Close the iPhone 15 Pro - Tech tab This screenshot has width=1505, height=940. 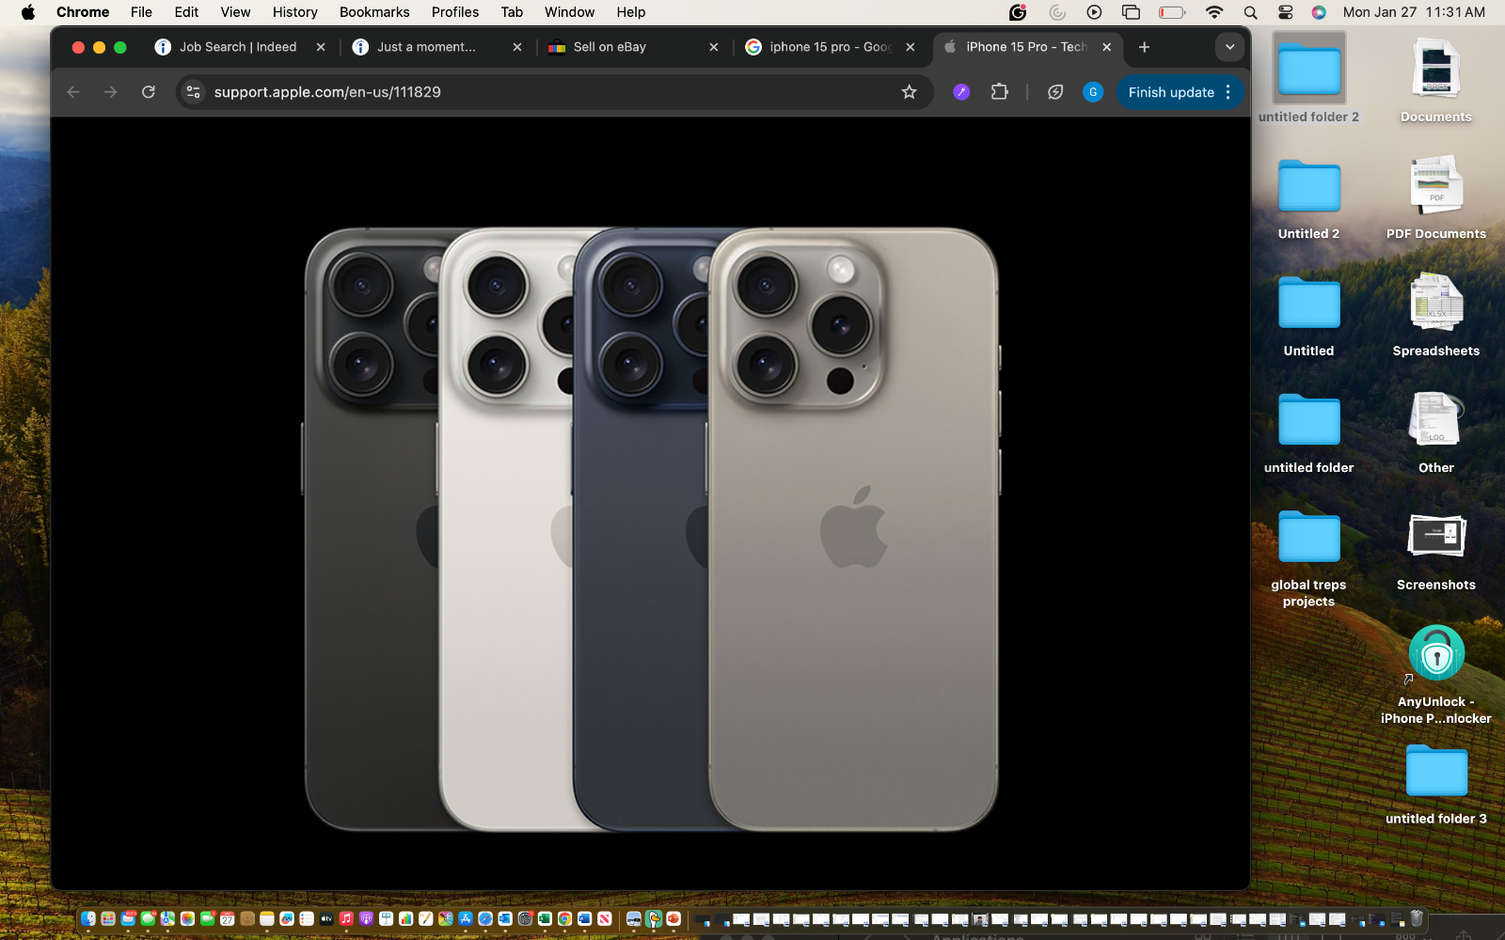tap(1107, 47)
